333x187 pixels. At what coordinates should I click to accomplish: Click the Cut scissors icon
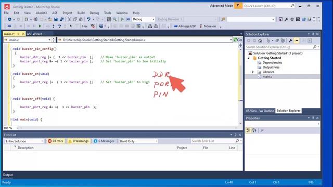point(69,19)
